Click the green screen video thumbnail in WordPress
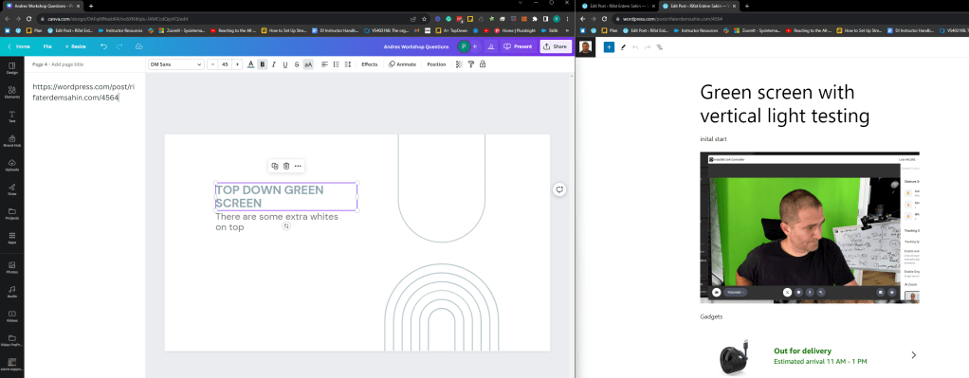Viewport: 969px width, 378px height. coord(810,227)
